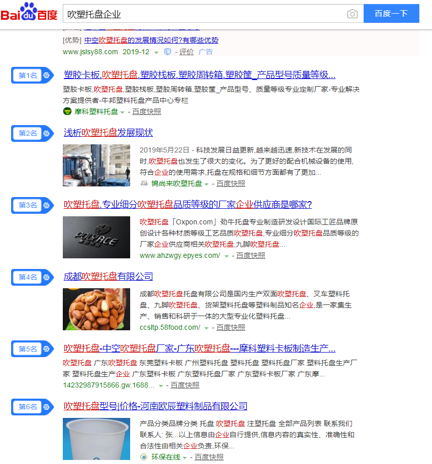This screenshot has width=432, height=464.
Task: Click the 第1名 rank badge
Action: click(x=32, y=75)
